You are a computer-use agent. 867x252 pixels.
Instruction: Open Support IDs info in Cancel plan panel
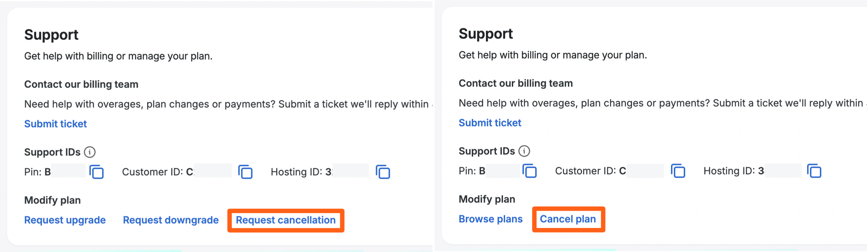click(x=524, y=151)
